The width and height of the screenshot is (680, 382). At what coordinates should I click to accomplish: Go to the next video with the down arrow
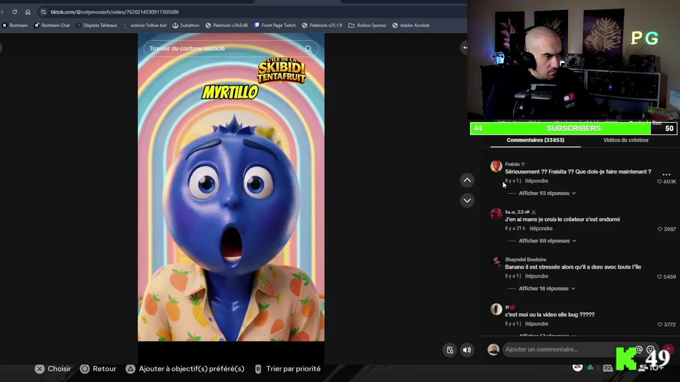[467, 200]
